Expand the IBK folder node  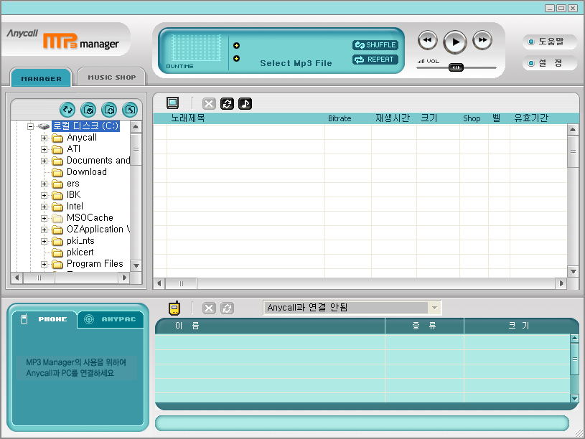(44, 195)
